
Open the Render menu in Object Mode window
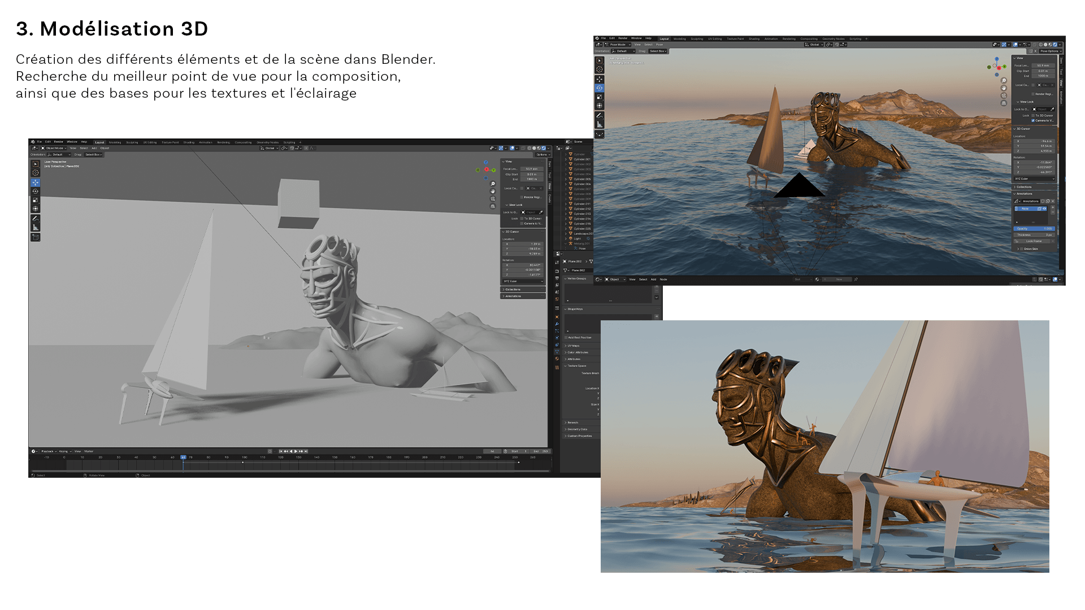point(59,142)
